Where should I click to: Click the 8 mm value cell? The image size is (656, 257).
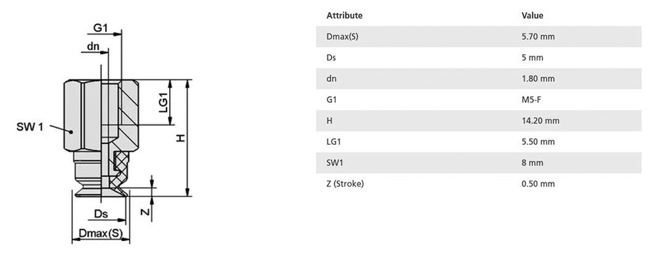532,163
